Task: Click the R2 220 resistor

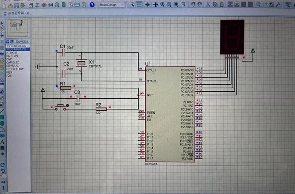Action: (x=101, y=109)
